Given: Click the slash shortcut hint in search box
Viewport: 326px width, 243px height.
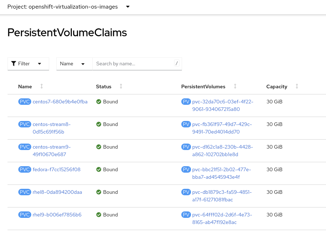Looking at the screenshot, I should click(x=177, y=64).
